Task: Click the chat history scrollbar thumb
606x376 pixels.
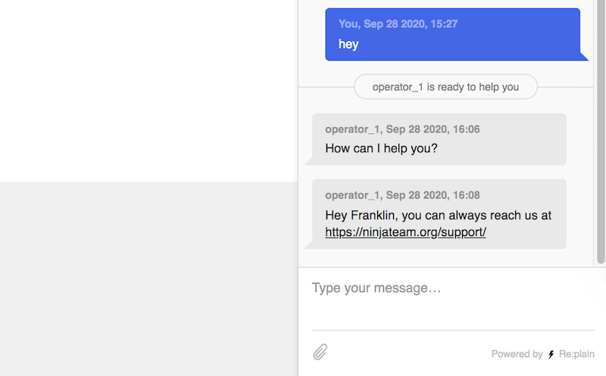Action: [x=601, y=131]
